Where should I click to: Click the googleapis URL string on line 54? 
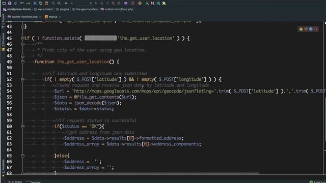[144, 91]
